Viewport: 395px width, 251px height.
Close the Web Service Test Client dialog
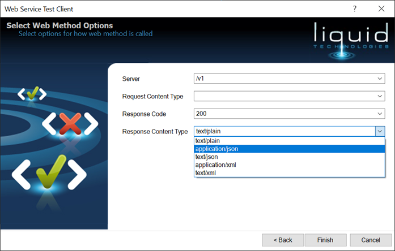click(x=381, y=9)
